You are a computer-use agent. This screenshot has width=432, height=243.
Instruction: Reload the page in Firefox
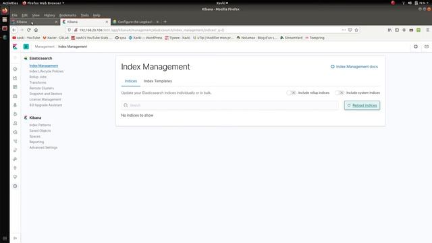[x=29, y=30]
